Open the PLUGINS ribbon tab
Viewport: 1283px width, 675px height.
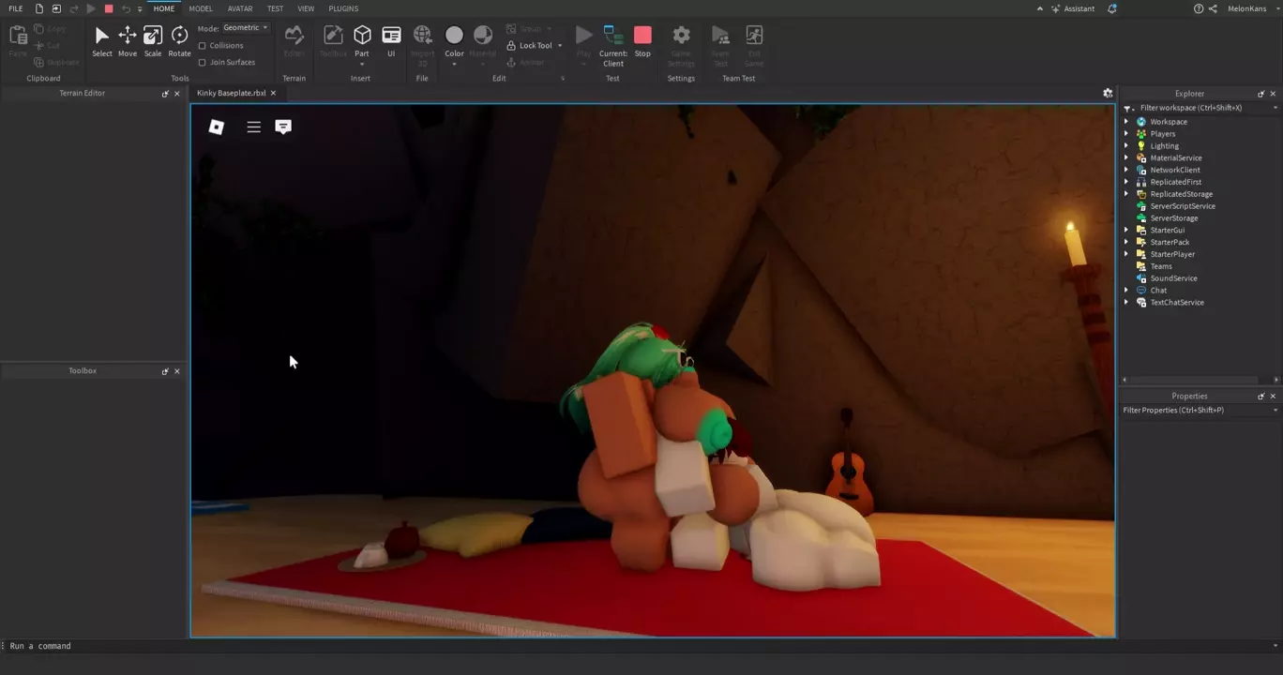pyautogui.click(x=343, y=8)
